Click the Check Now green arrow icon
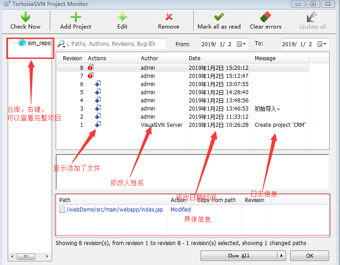The height and width of the screenshot is (265, 340). [x=25, y=17]
